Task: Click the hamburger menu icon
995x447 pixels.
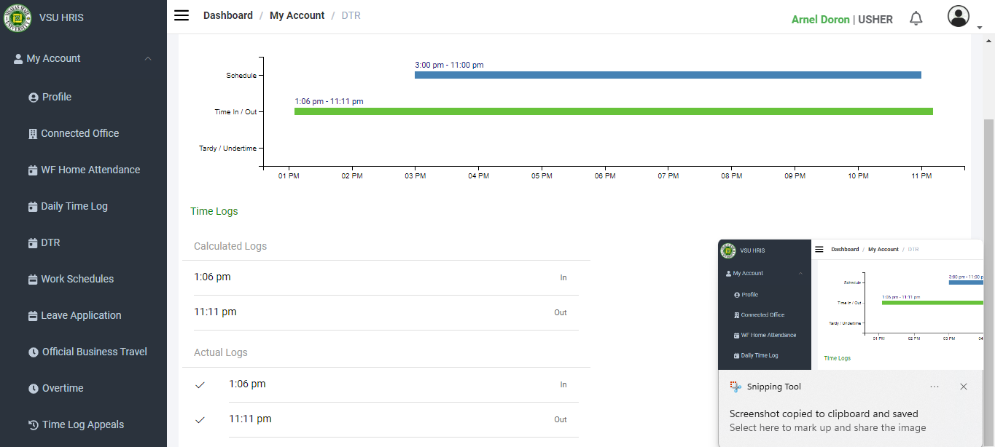Action: coord(182,16)
